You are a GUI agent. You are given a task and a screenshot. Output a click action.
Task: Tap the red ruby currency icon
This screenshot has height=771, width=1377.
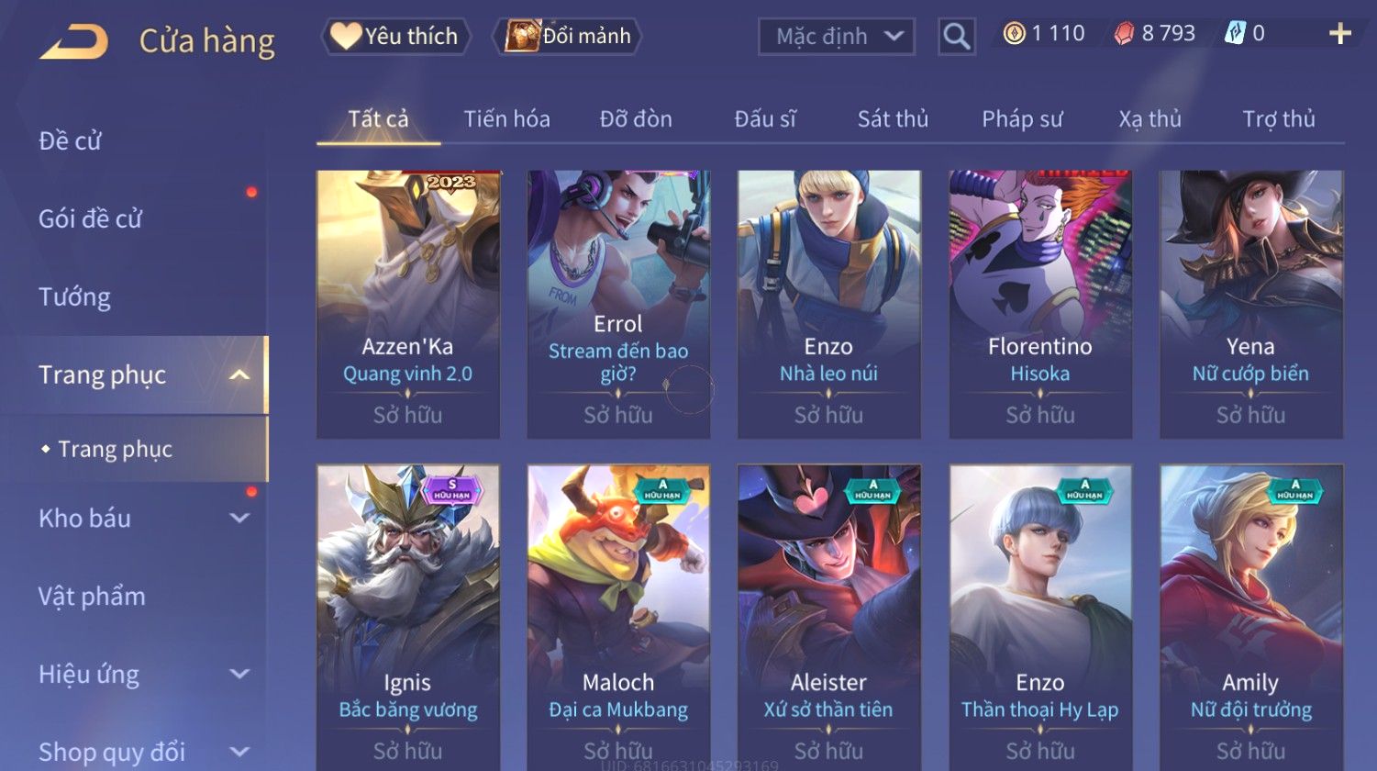[1124, 35]
